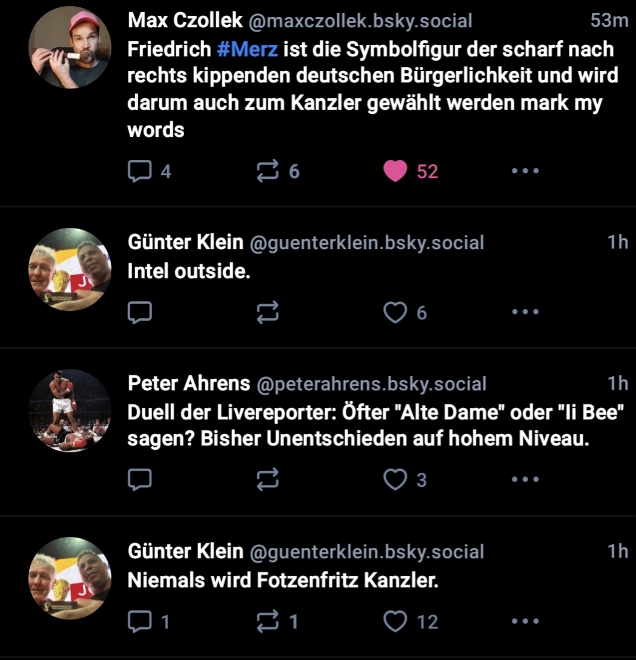
Task: Like Peter Ahrens' Livereporter post
Action: click(396, 479)
